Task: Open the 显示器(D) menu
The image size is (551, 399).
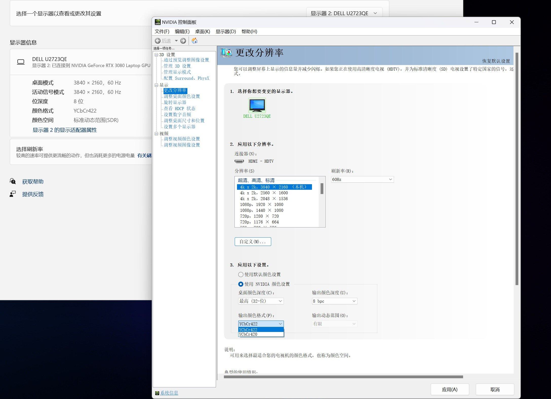Action: coord(226,31)
